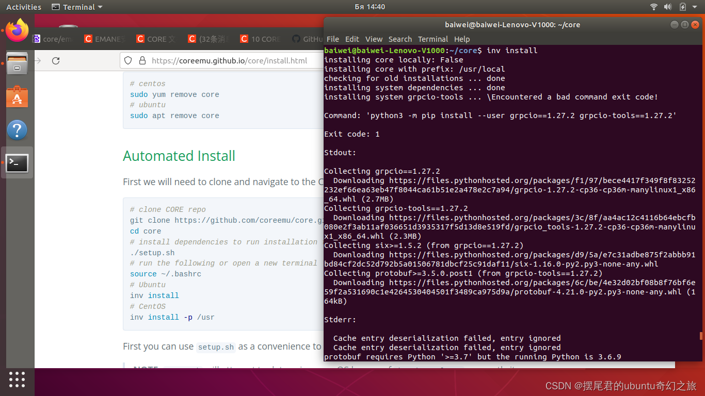Viewport: 705px width, 396px height.
Task: Click the 'Stdout:' terminal line
Action: coord(340,153)
